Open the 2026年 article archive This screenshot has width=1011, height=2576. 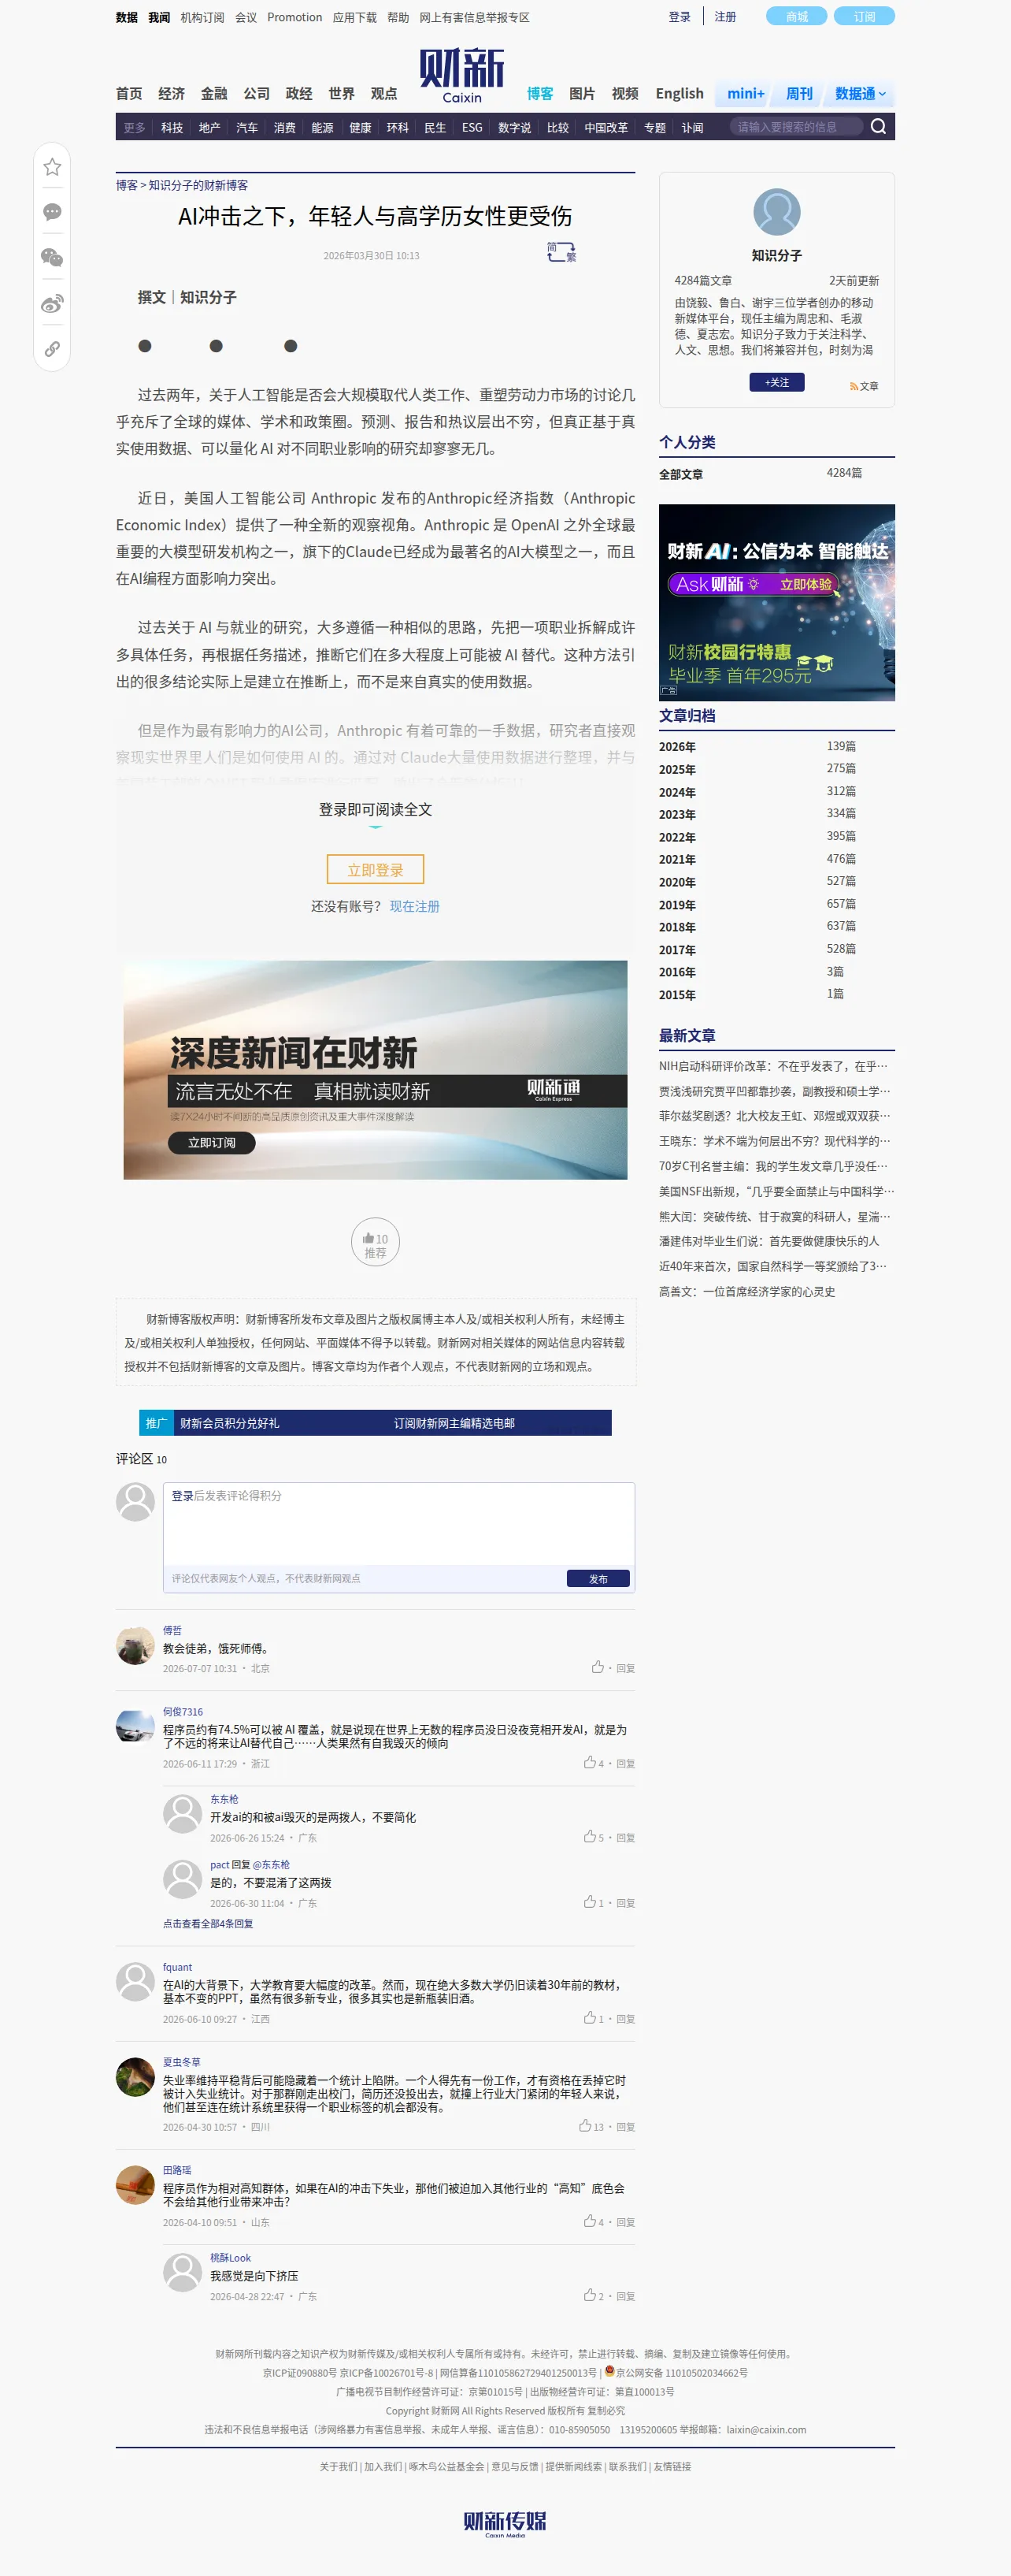point(677,747)
